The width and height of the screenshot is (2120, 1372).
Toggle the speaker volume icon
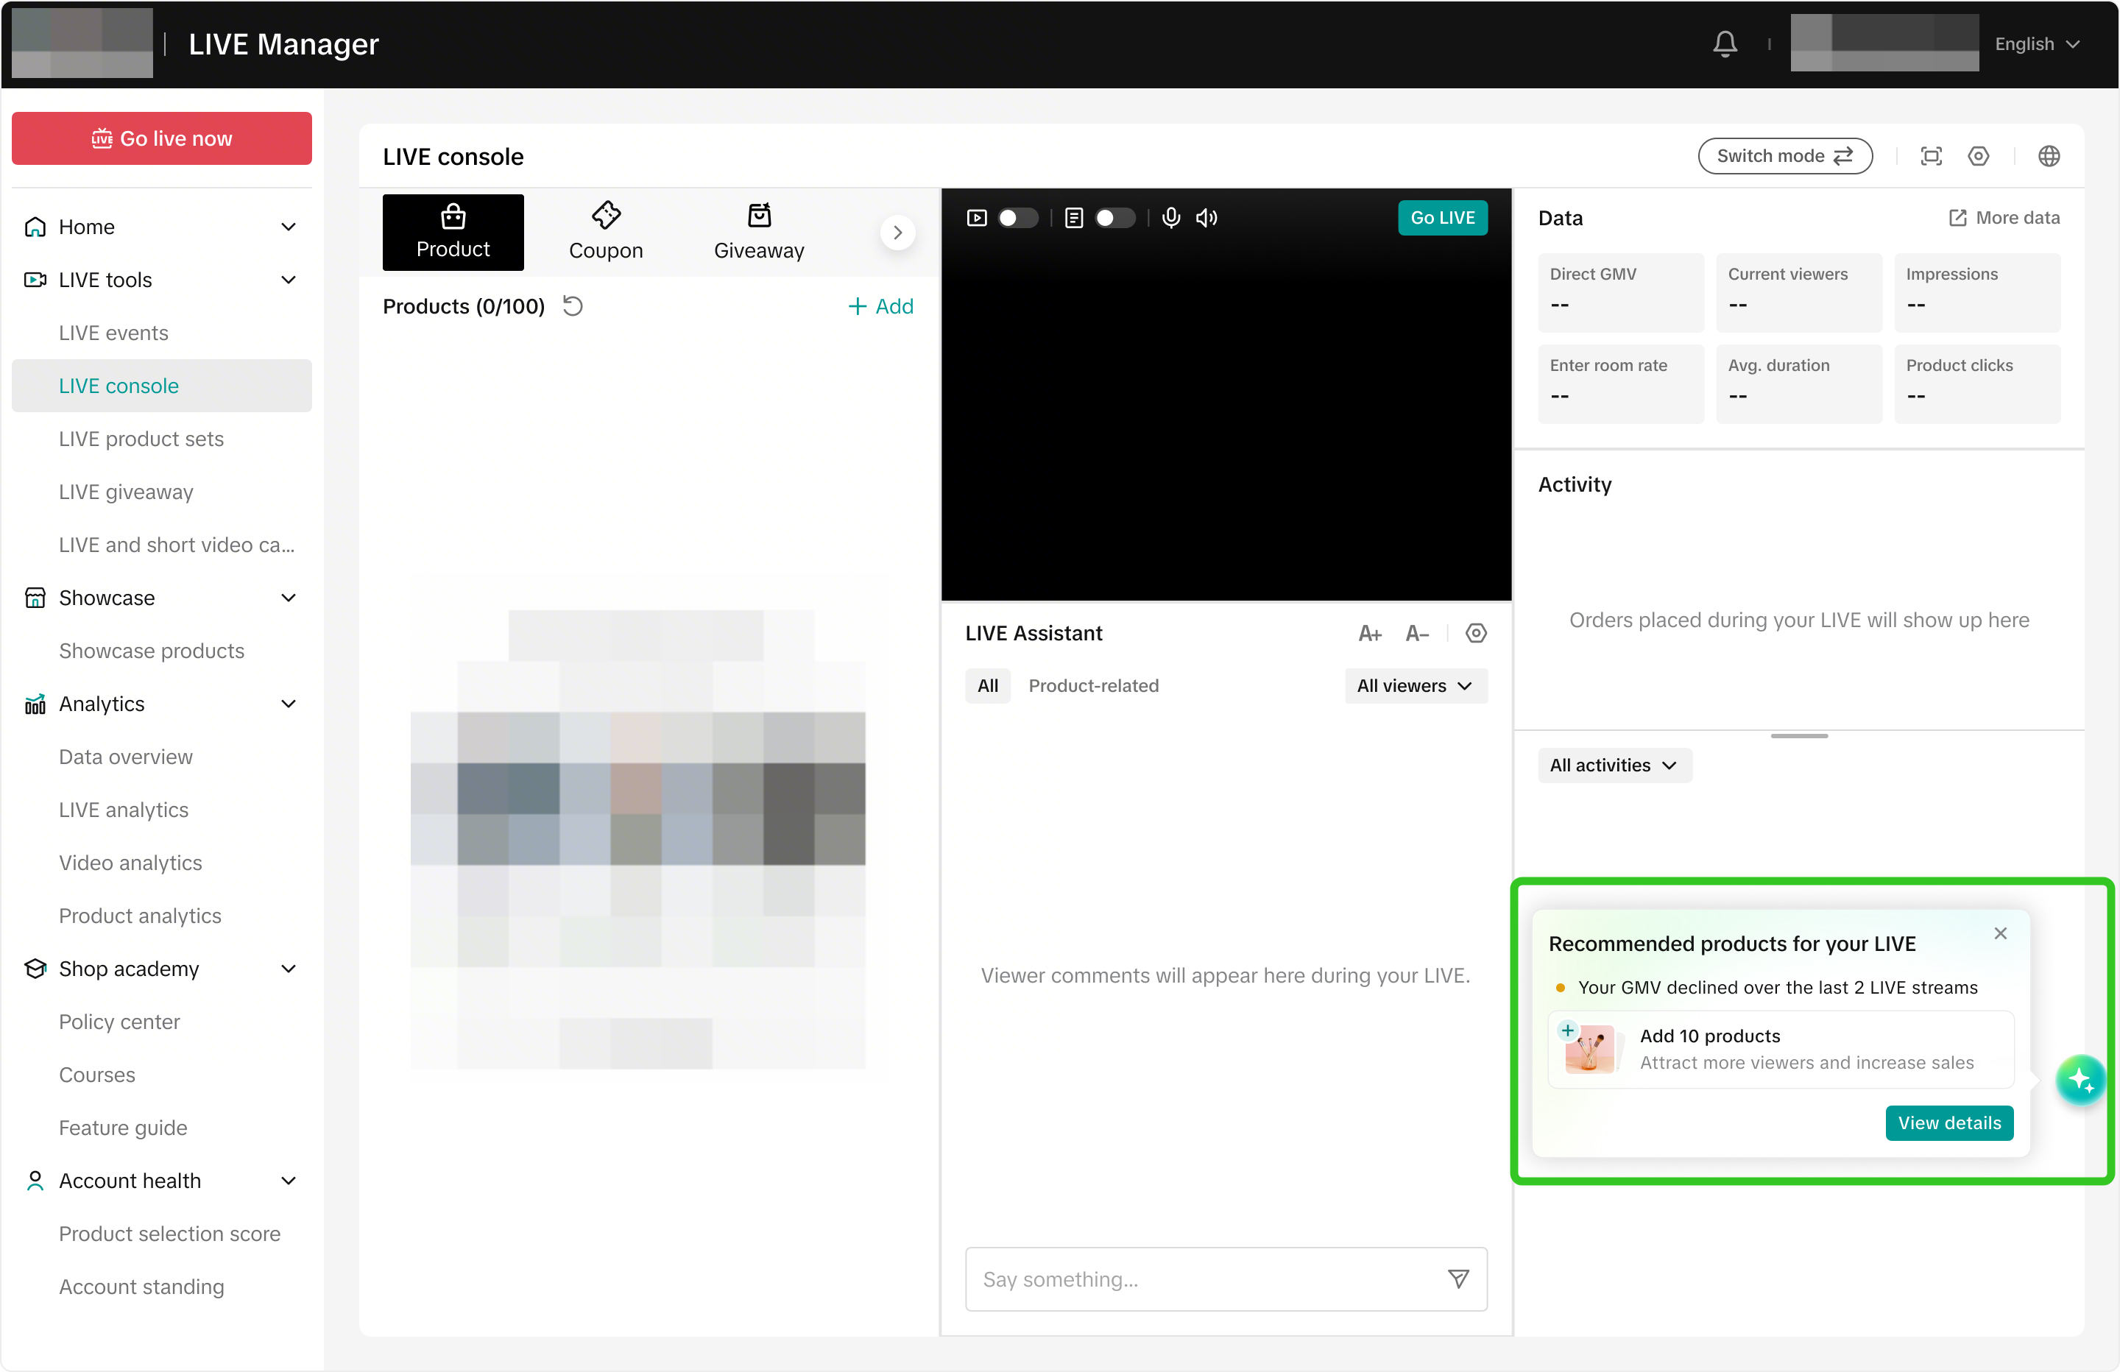[1207, 217]
